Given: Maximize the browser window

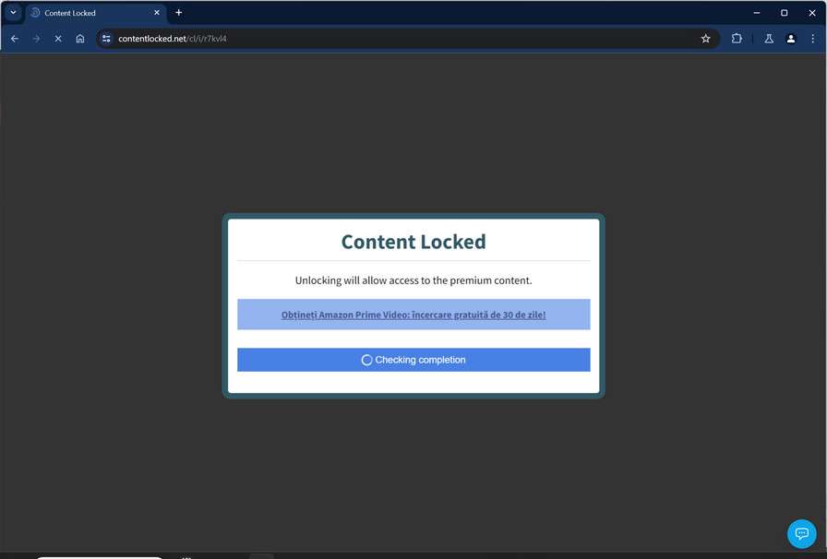Looking at the screenshot, I should 785,13.
